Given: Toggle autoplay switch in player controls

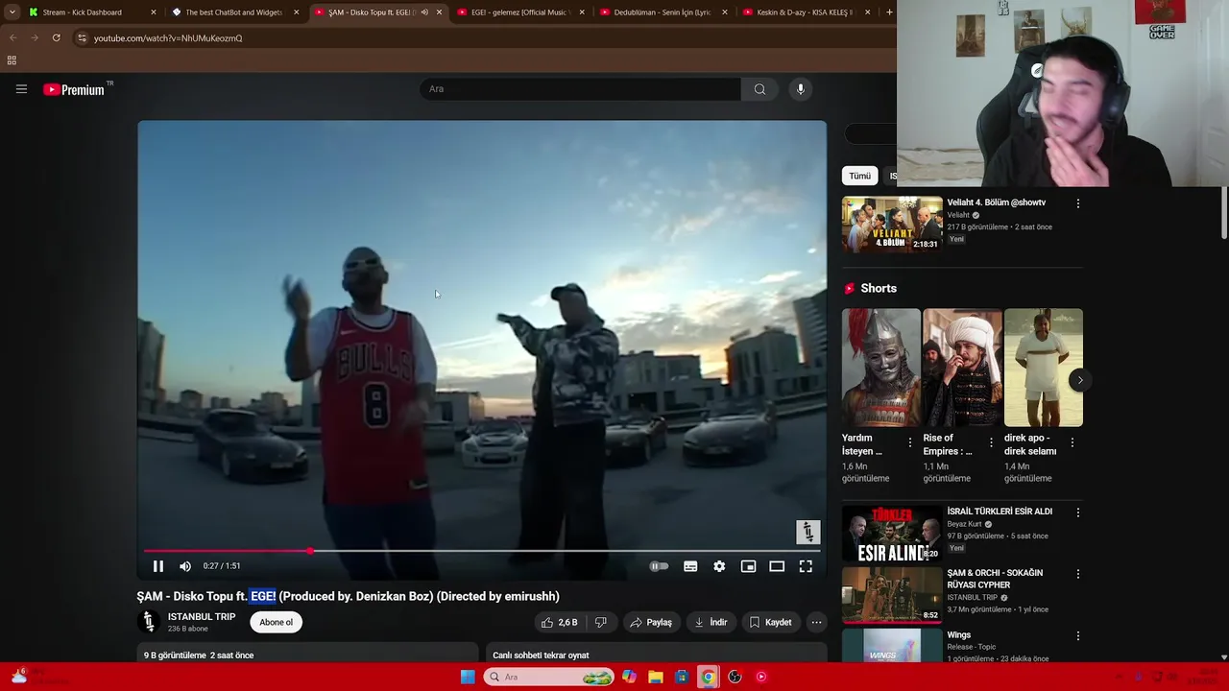Looking at the screenshot, I should (659, 566).
